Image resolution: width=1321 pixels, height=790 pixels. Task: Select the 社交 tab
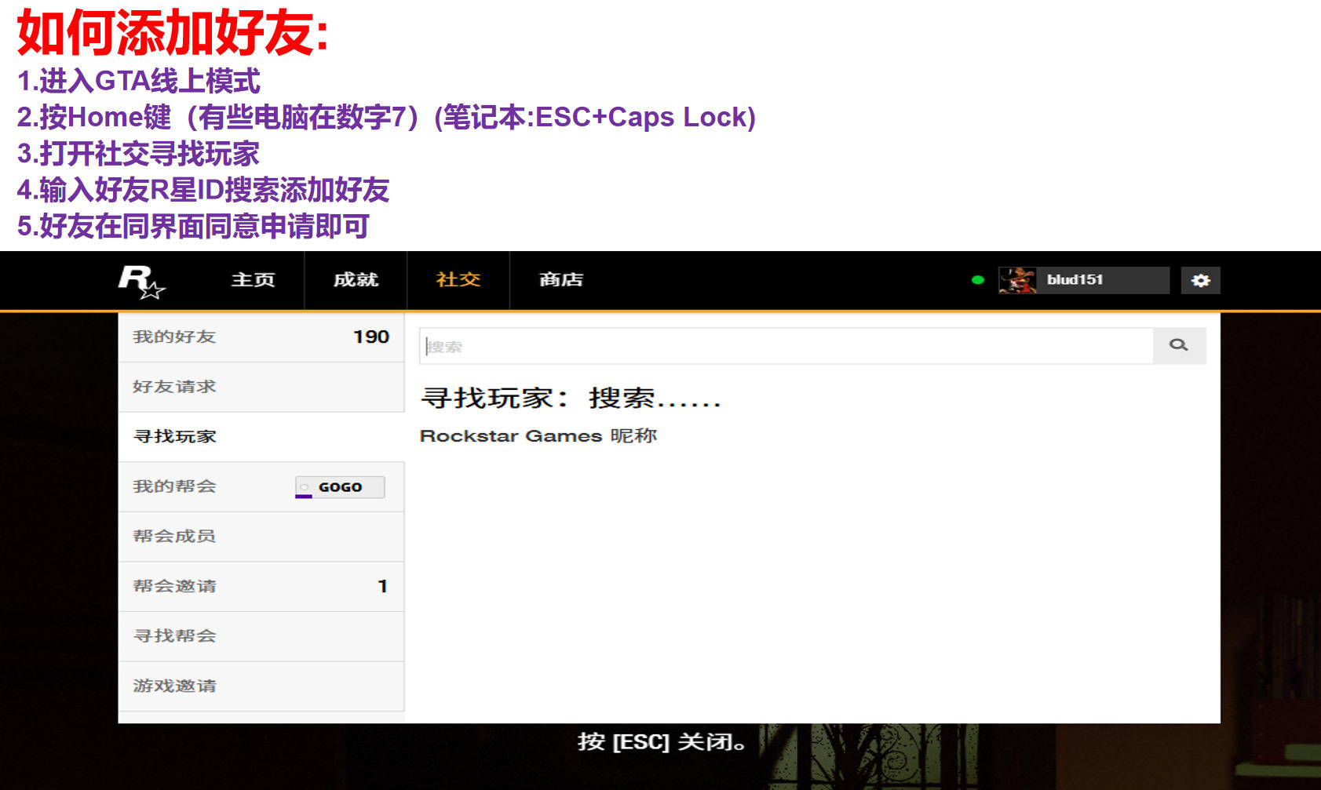(458, 280)
